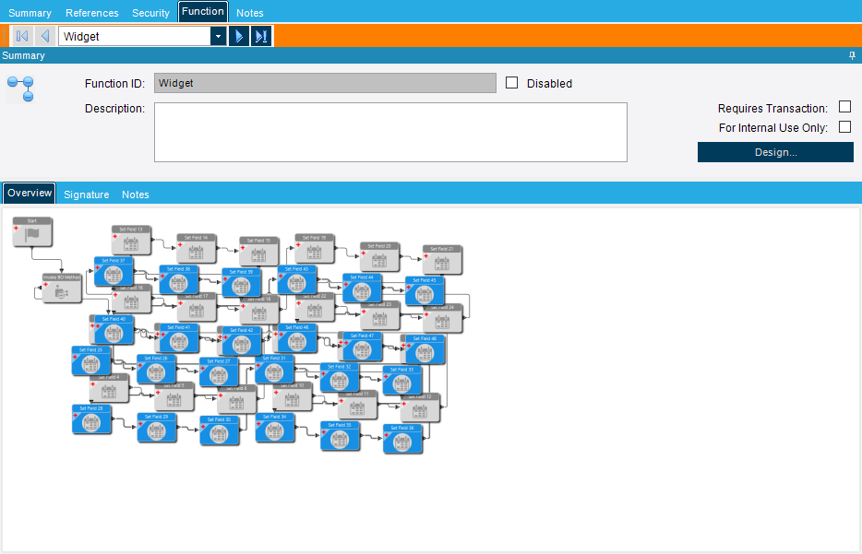The height and width of the screenshot is (554, 862).
Task: Select the blue Set Field 27 node
Action: pyautogui.click(x=219, y=371)
